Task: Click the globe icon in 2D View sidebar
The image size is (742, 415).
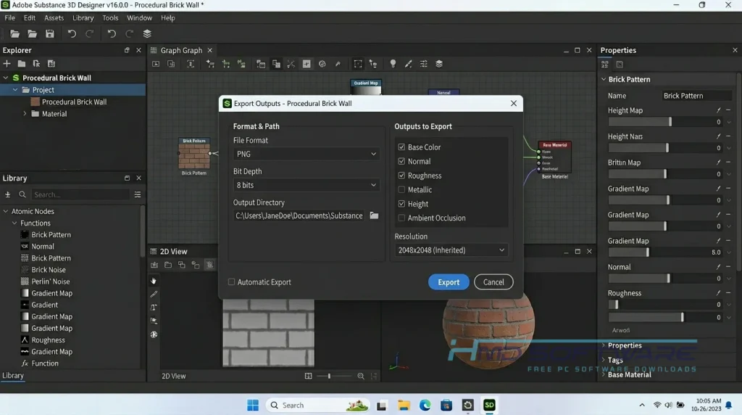Action: pyautogui.click(x=154, y=334)
